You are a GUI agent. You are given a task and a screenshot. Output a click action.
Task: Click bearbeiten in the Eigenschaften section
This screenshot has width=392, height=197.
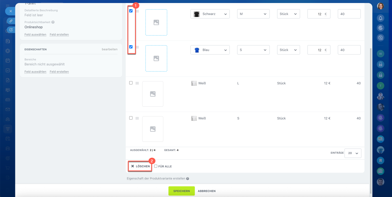(x=110, y=49)
